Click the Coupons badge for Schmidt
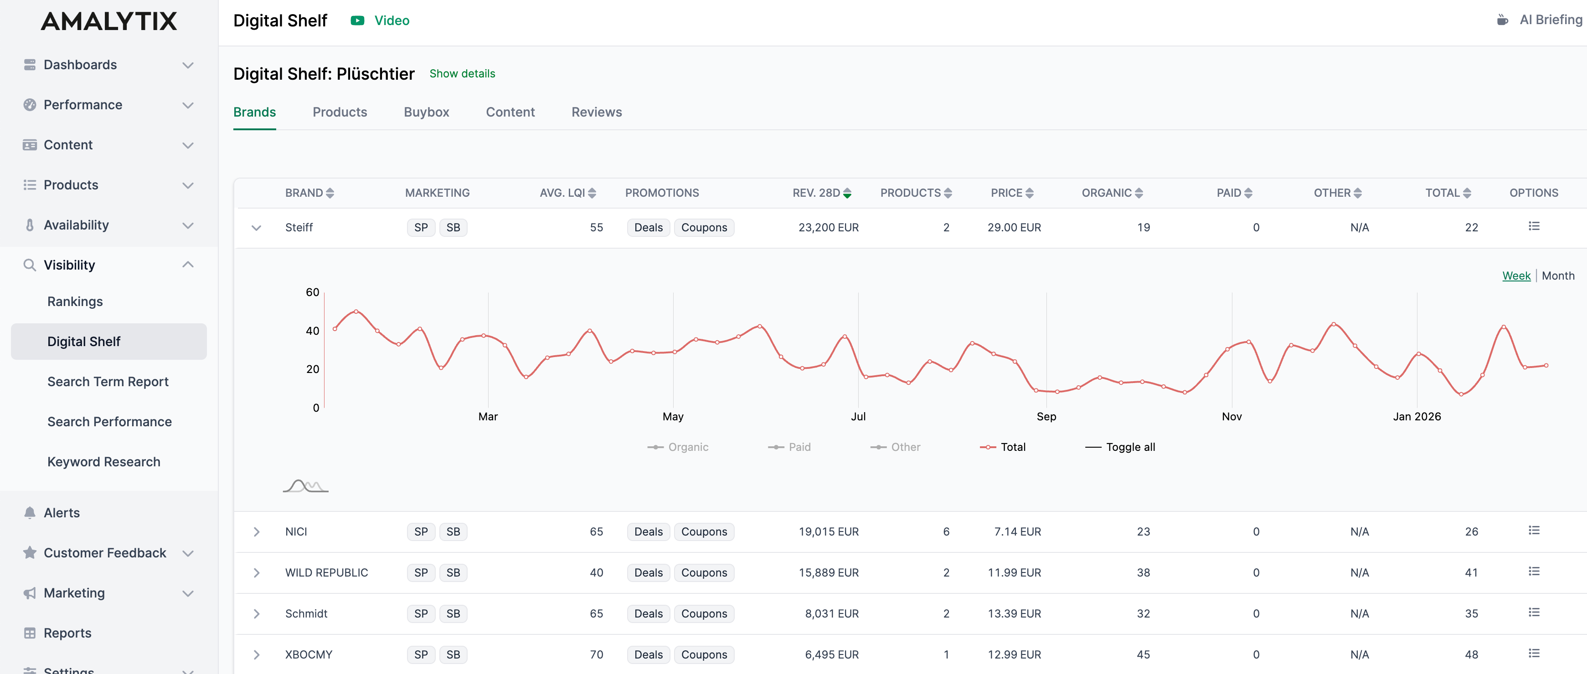This screenshot has height=674, width=1587. [704, 614]
